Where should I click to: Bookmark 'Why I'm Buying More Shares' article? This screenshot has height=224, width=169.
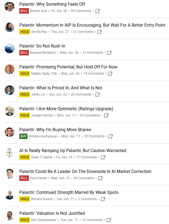point(111,137)
